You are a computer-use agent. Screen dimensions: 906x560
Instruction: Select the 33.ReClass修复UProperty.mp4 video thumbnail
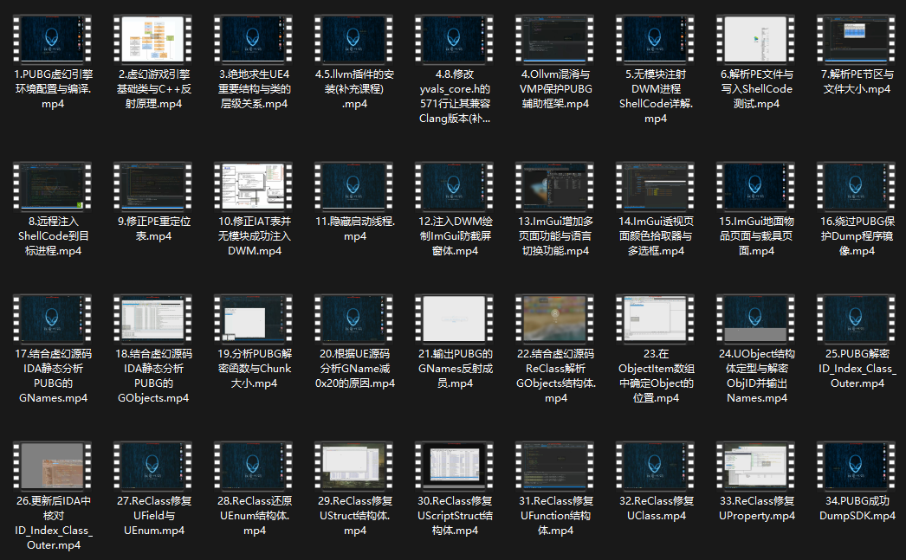[x=756, y=467]
